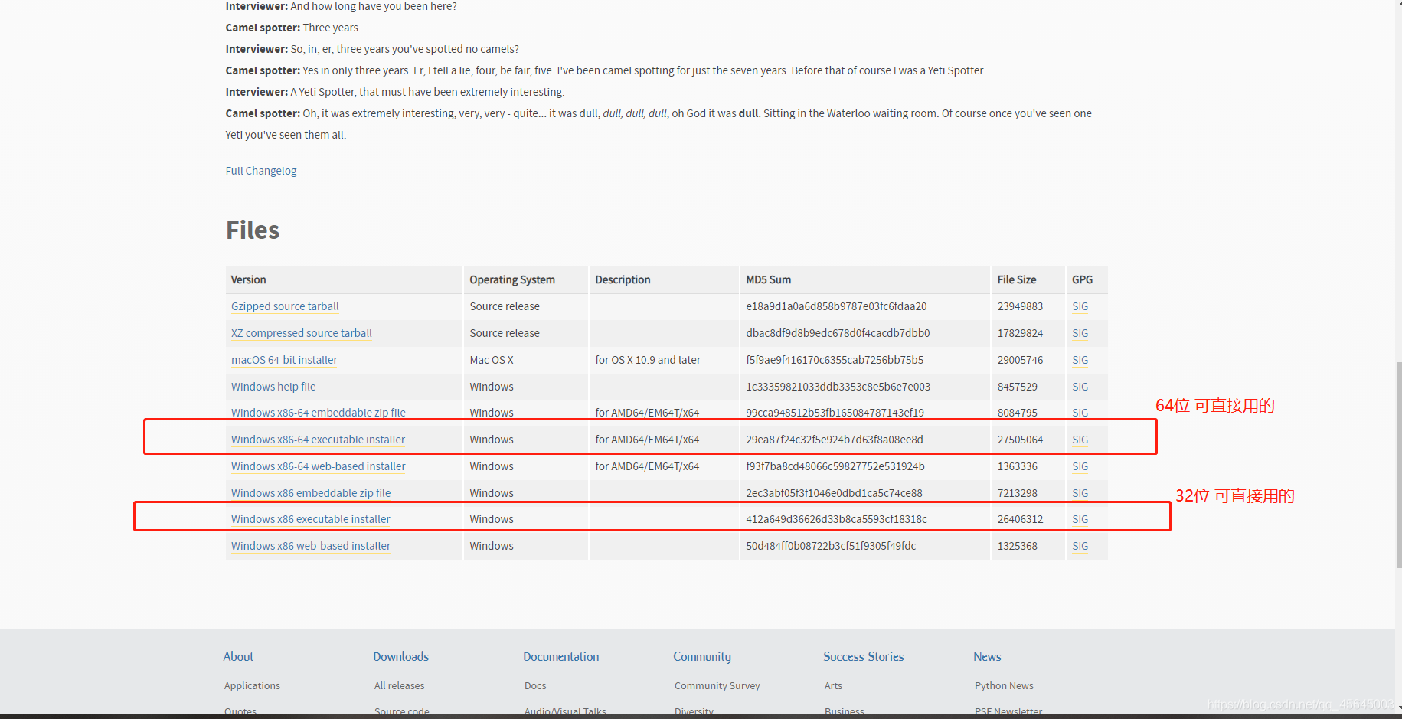Open SIG for x86-64 embeddable zip row
Image resolution: width=1402 pixels, height=719 pixels.
tap(1080, 413)
